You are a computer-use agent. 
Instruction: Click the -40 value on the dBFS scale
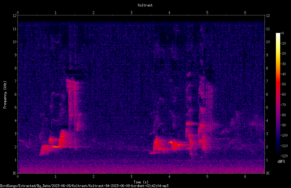(283, 74)
